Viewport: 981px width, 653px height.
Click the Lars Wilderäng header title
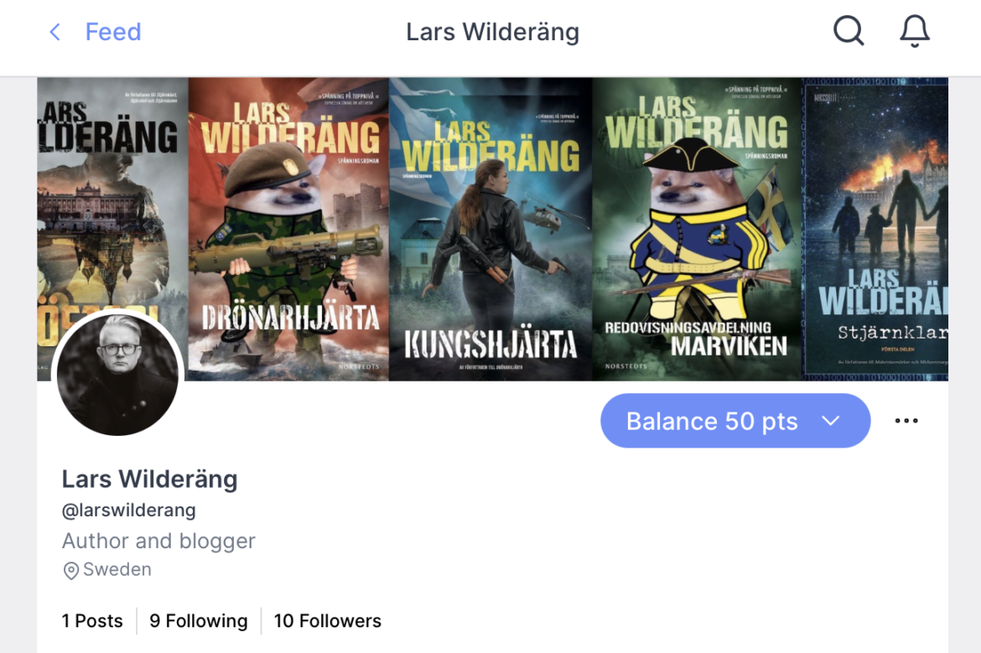[492, 32]
